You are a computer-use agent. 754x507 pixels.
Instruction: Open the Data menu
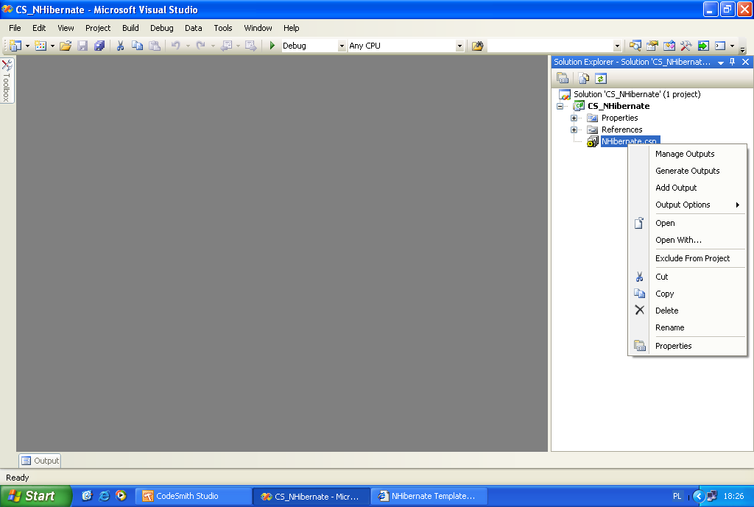[x=194, y=28]
